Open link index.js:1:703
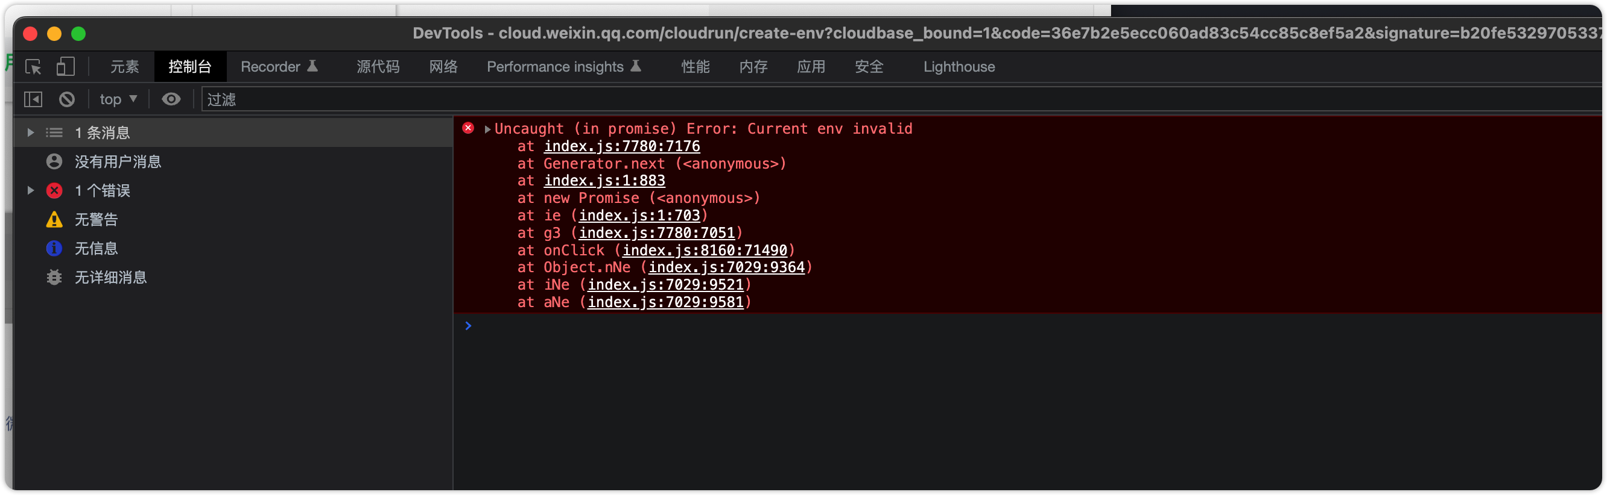Viewport: 1607px width, 495px height. click(639, 216)
